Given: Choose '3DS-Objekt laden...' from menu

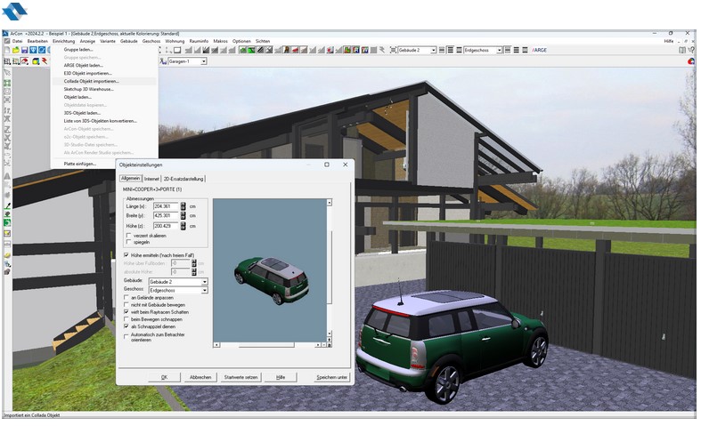Looking at the screenshot, I should (x=82, y=113).
